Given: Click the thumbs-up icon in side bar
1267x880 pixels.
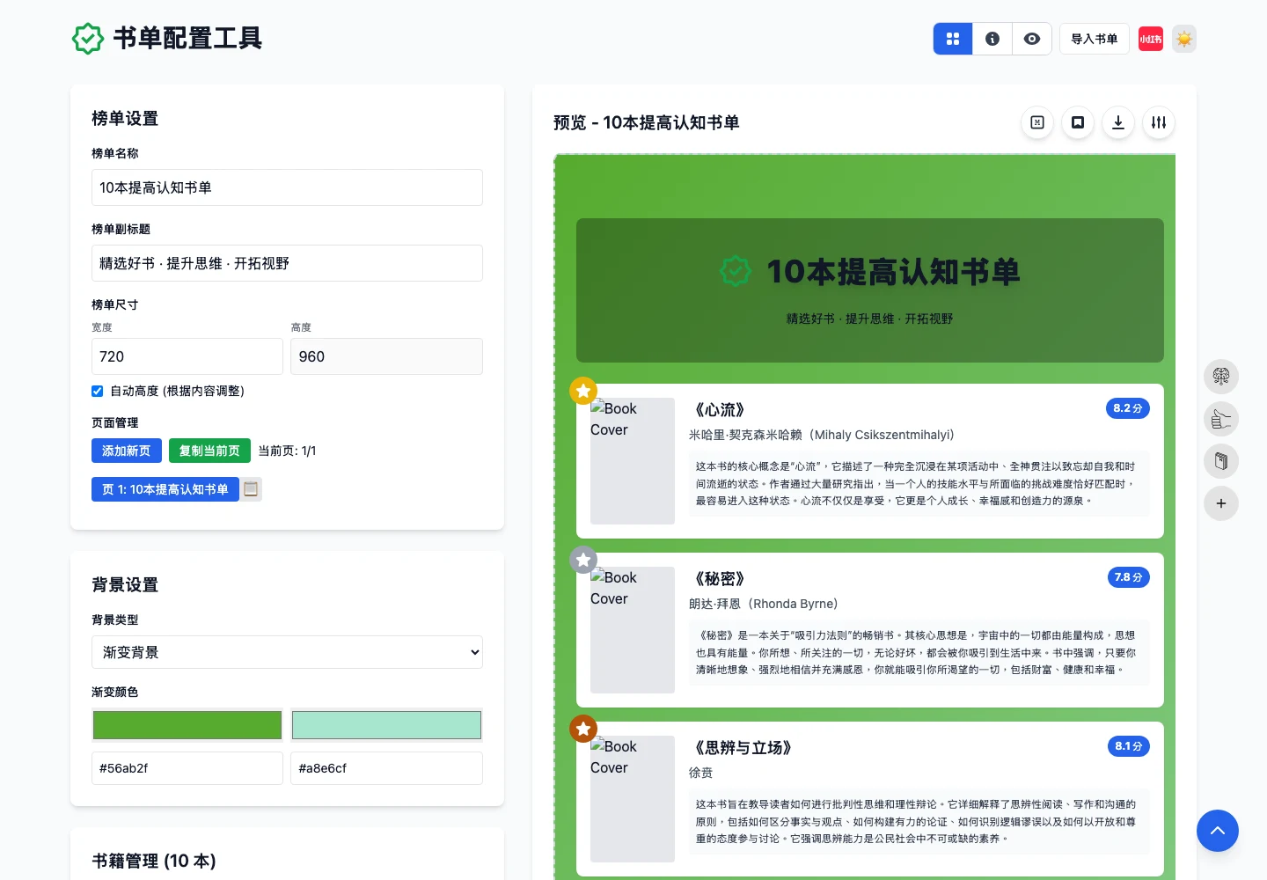Looking at the screenshot, I should (1221, 419).
